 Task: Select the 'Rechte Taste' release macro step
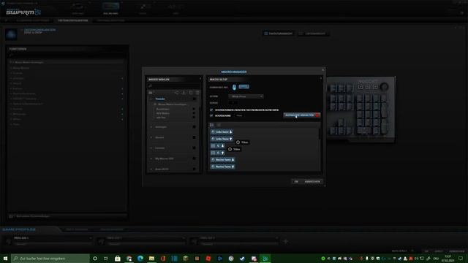point(222,167)
